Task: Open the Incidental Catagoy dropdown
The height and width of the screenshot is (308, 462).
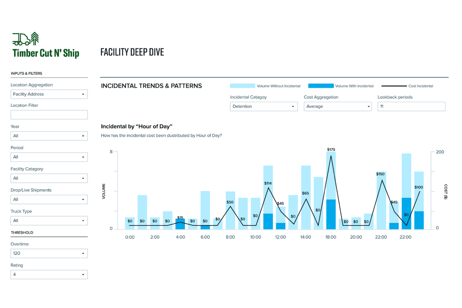Action: pos(263,106)
